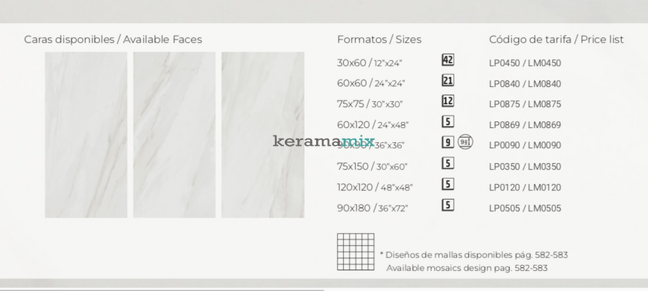Click the 5 icon in the 75x150 row
Screen dimensions: 648x291
coord(447,163)
